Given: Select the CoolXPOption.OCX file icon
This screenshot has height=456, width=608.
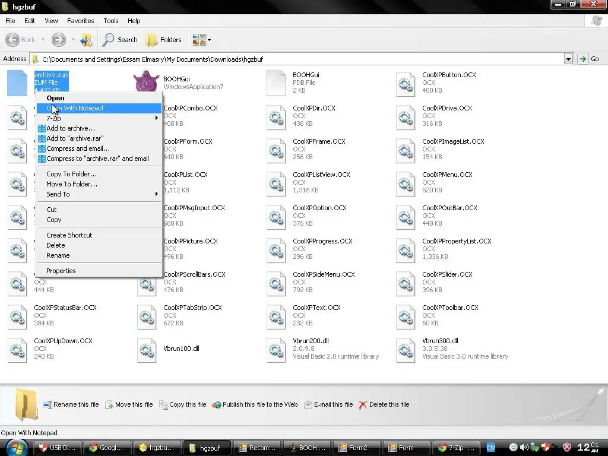Looking at the screenshot, I should (275, 217).
